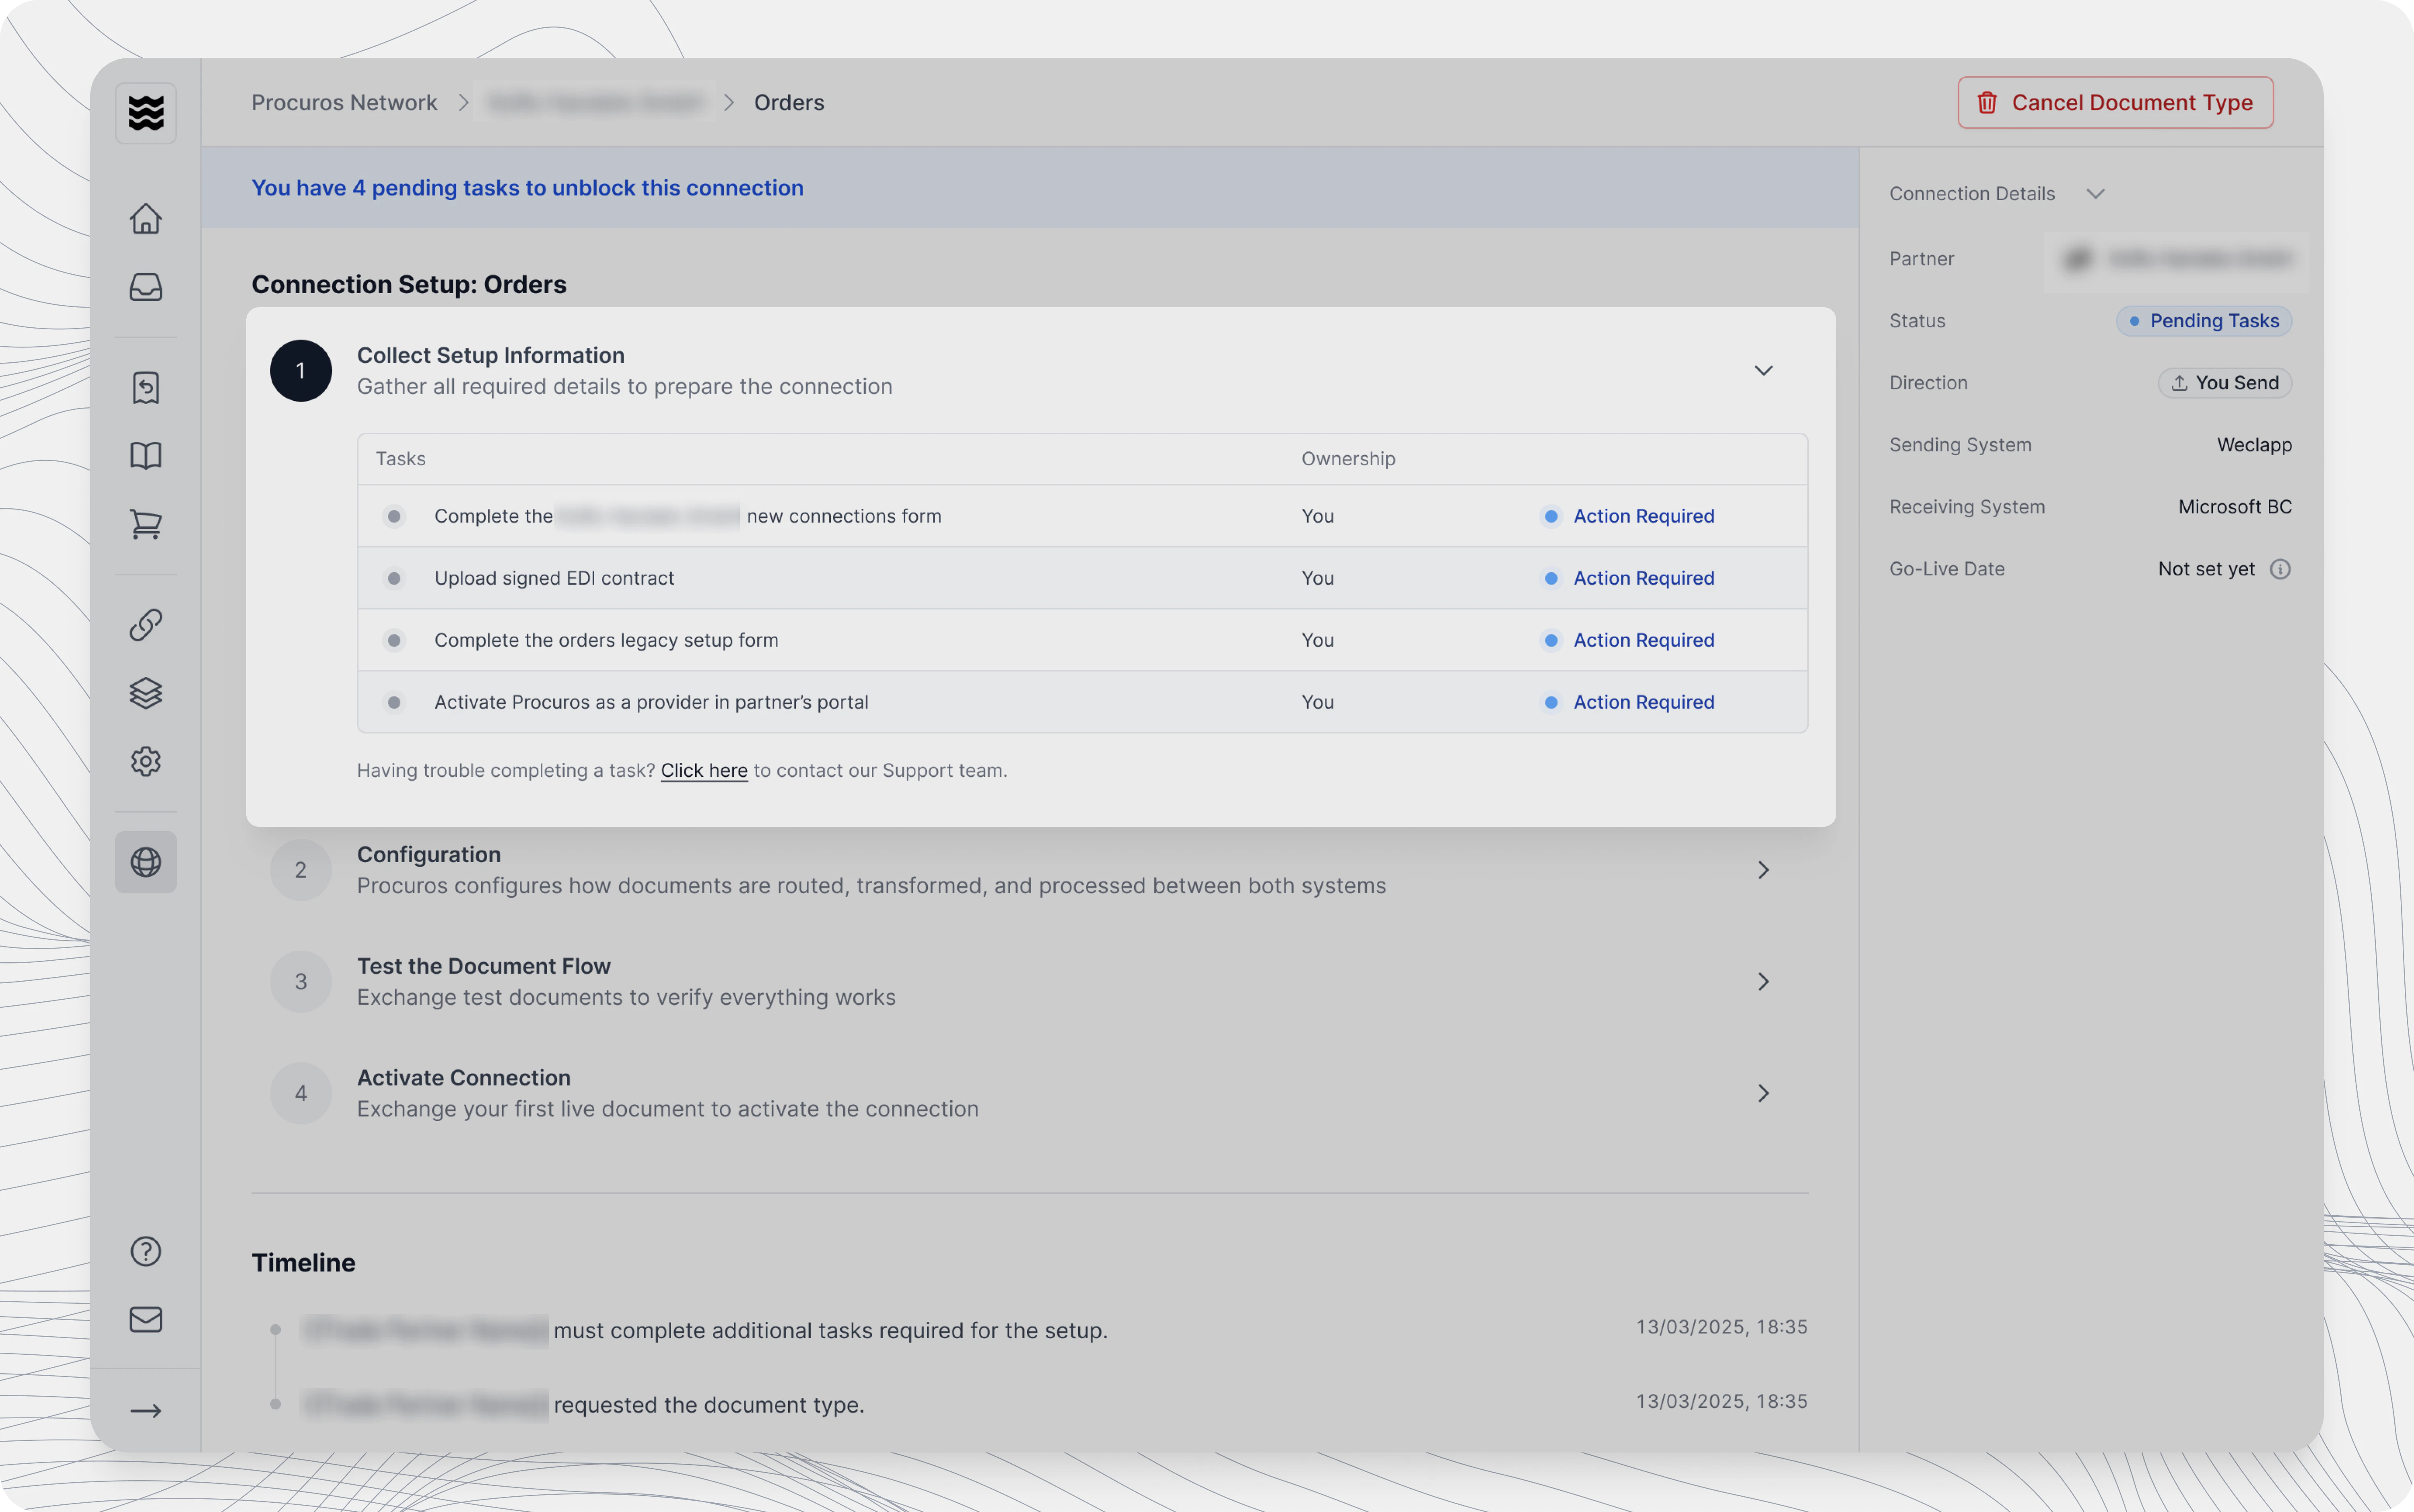Select the globe network sidebar icon

(x=146, y=862)
